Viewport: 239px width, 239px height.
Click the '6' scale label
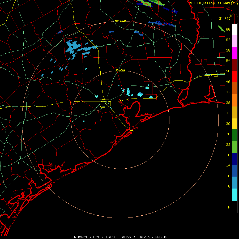[x=229, y=186]
